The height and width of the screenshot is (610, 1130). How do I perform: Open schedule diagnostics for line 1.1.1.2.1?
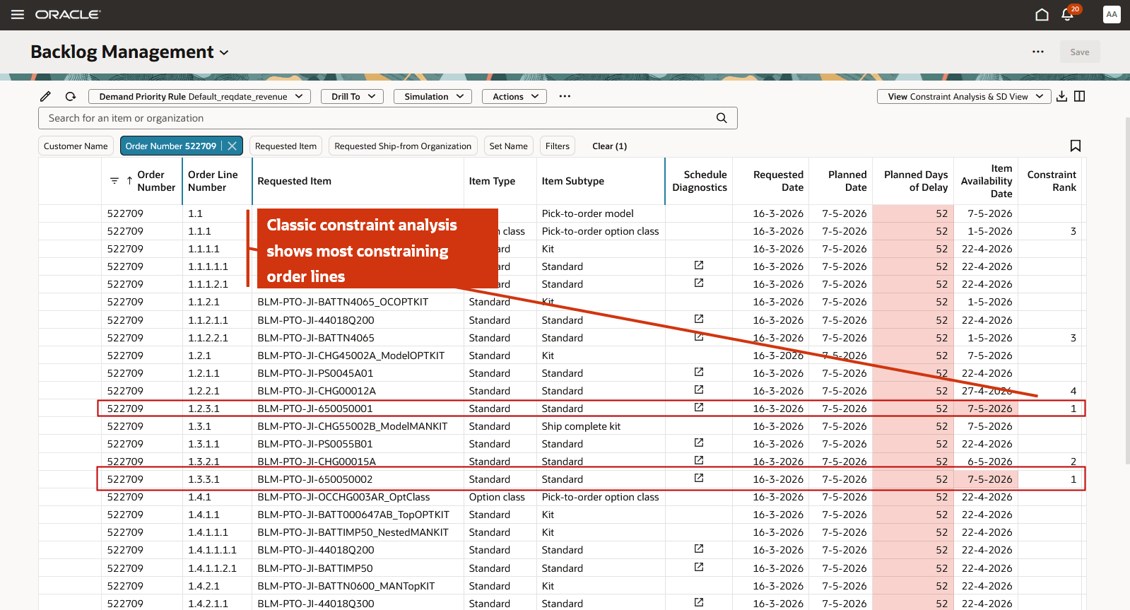click(x=699, y=283)
